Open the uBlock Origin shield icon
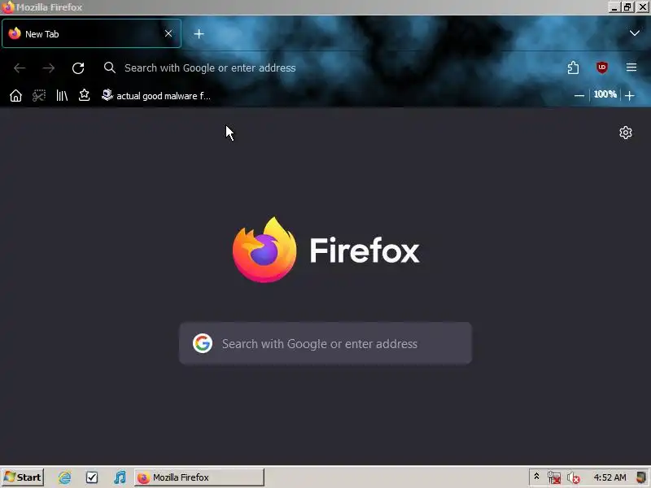Screen dimensions: 651x488 click(602, 68)
